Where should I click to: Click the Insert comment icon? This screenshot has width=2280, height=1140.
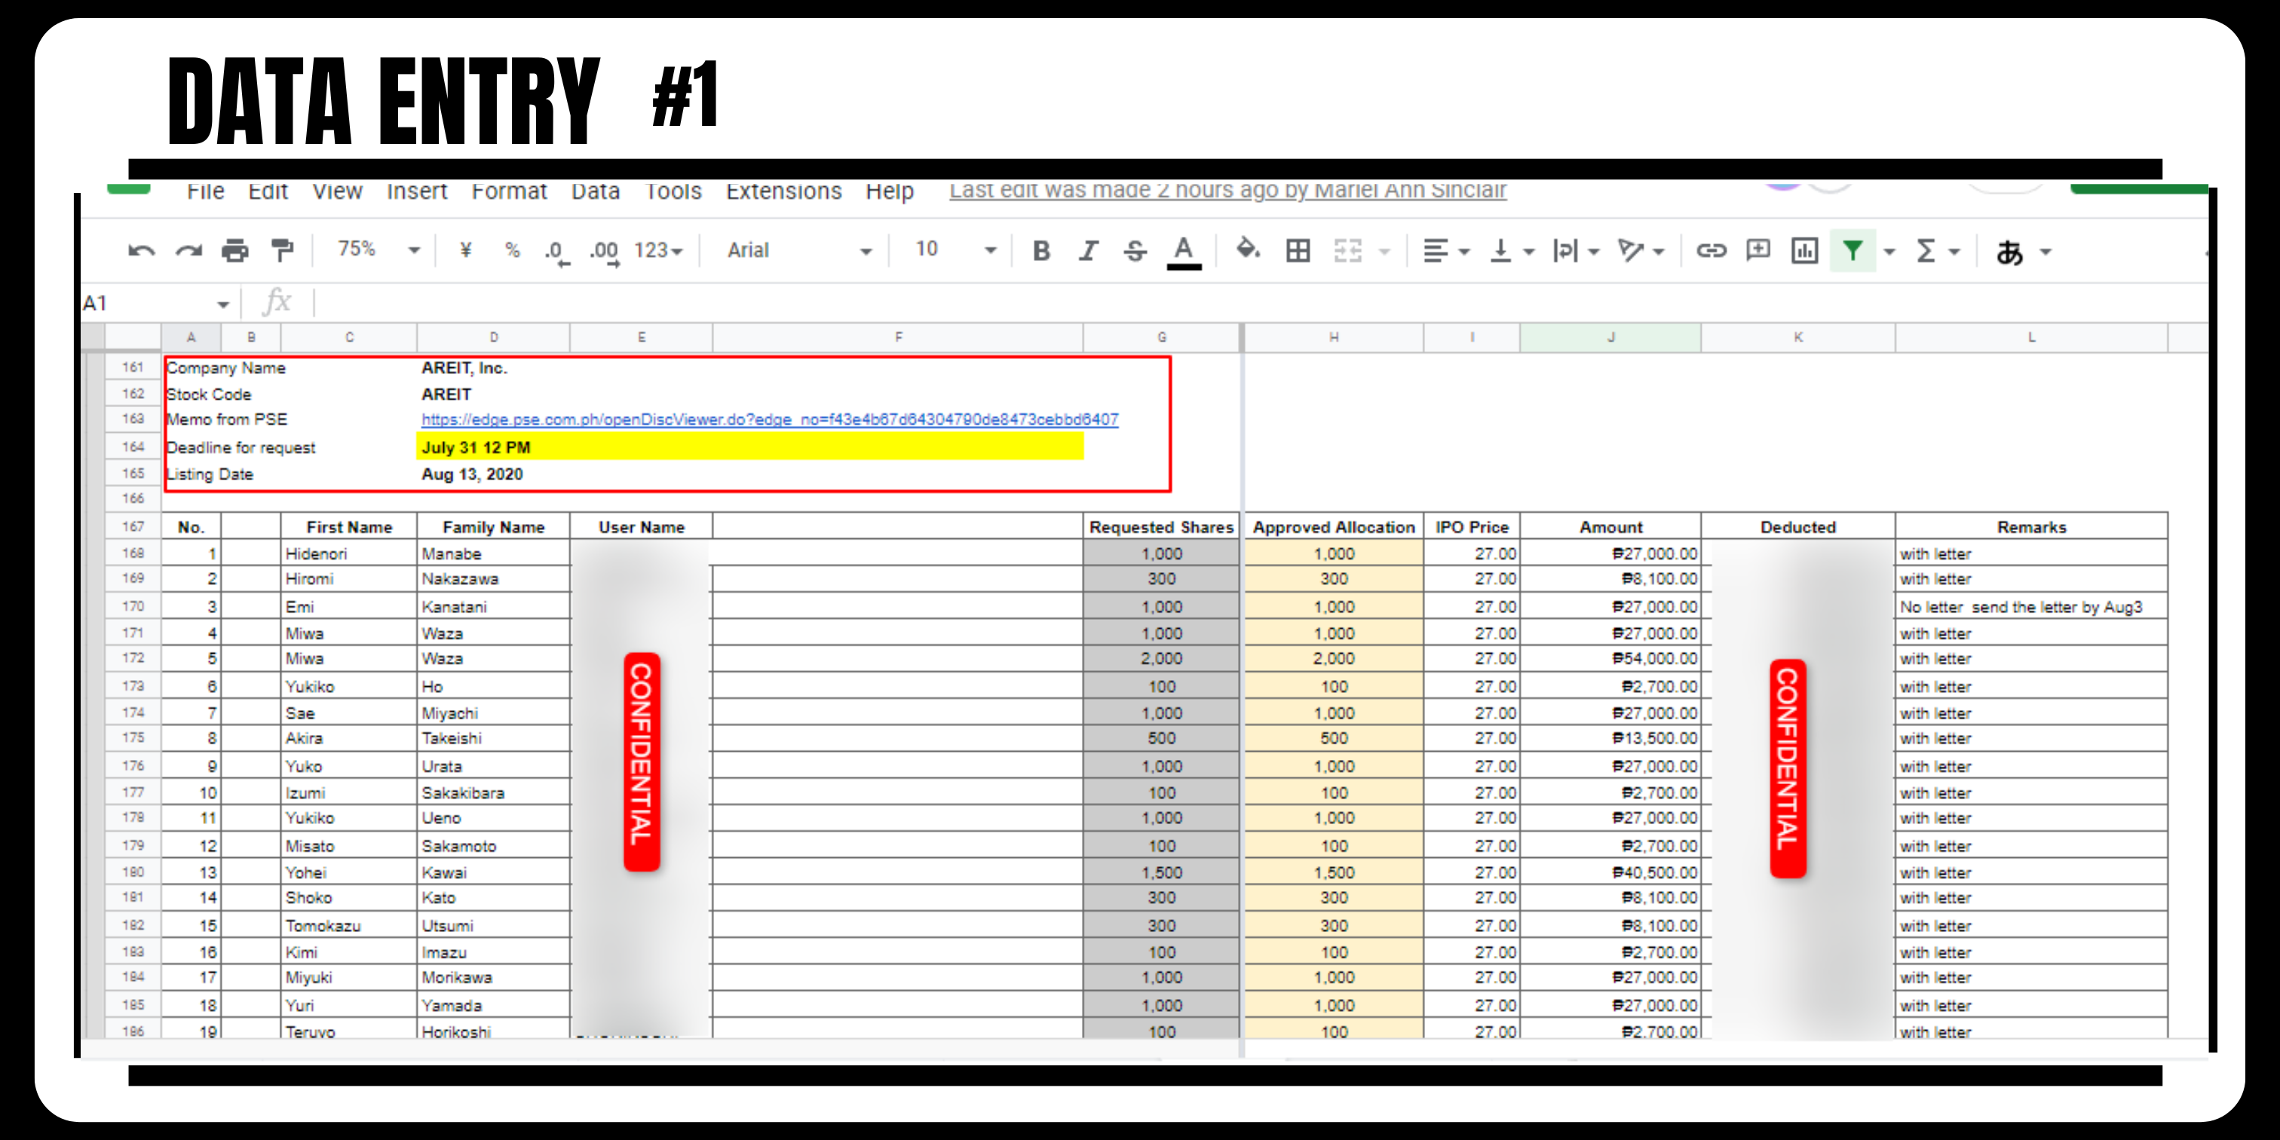click(x=1757, y=251)
